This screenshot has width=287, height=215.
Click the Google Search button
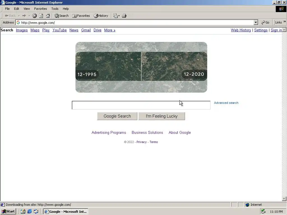coord(117,116)
